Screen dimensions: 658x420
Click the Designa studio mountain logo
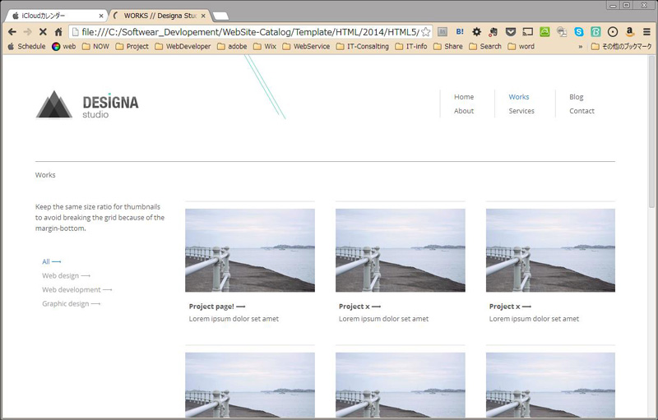[54, 104]
